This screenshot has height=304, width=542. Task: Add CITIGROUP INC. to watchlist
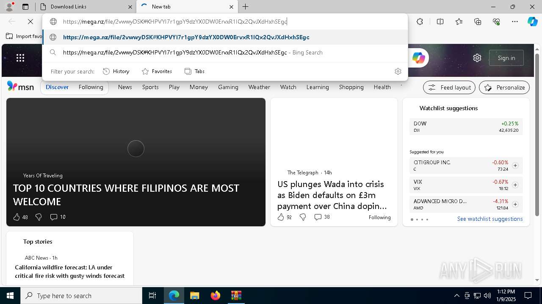(x=515, y=166)
